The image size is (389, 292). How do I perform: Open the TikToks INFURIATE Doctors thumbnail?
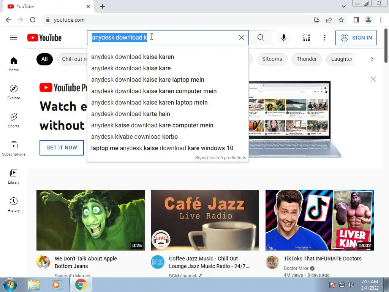pos(319,220)
